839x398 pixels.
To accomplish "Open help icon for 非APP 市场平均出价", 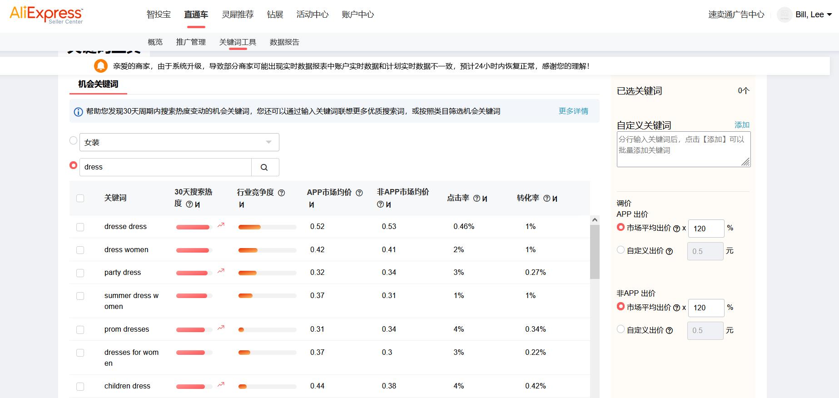I will tap(676, 308).
